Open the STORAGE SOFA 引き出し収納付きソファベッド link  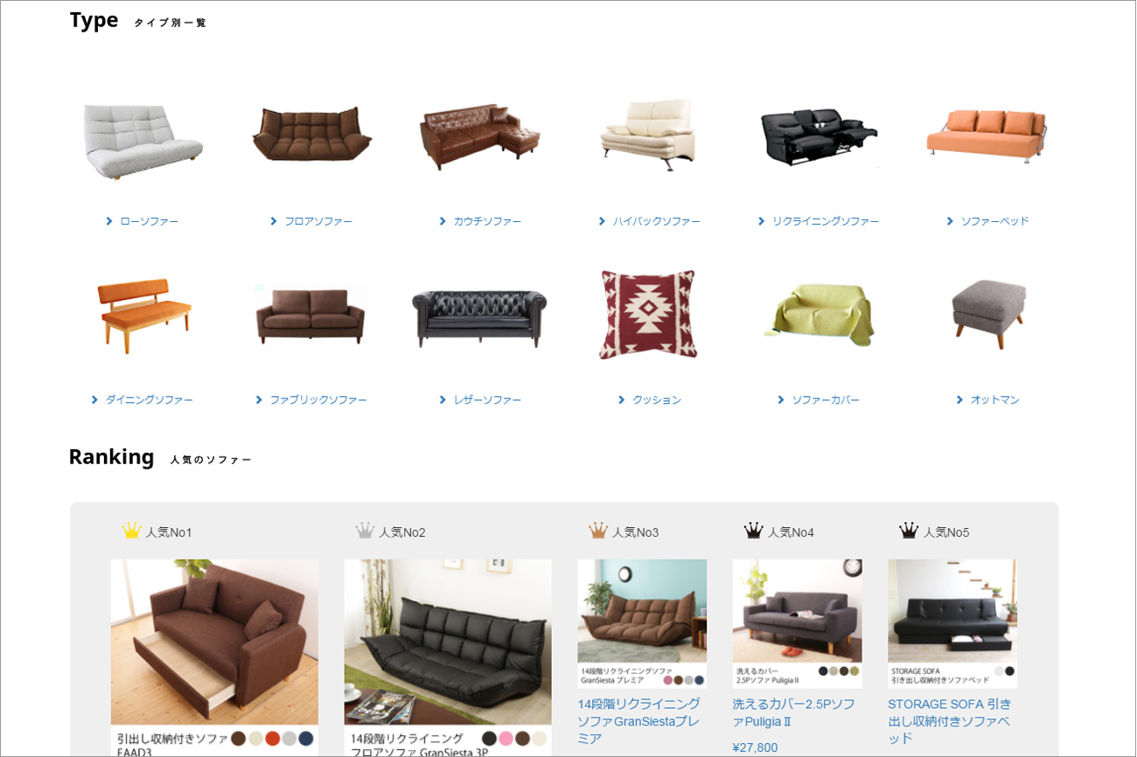[x=950, y=721]
